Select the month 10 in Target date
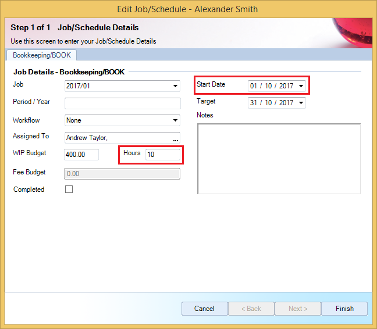 (268, 103)
